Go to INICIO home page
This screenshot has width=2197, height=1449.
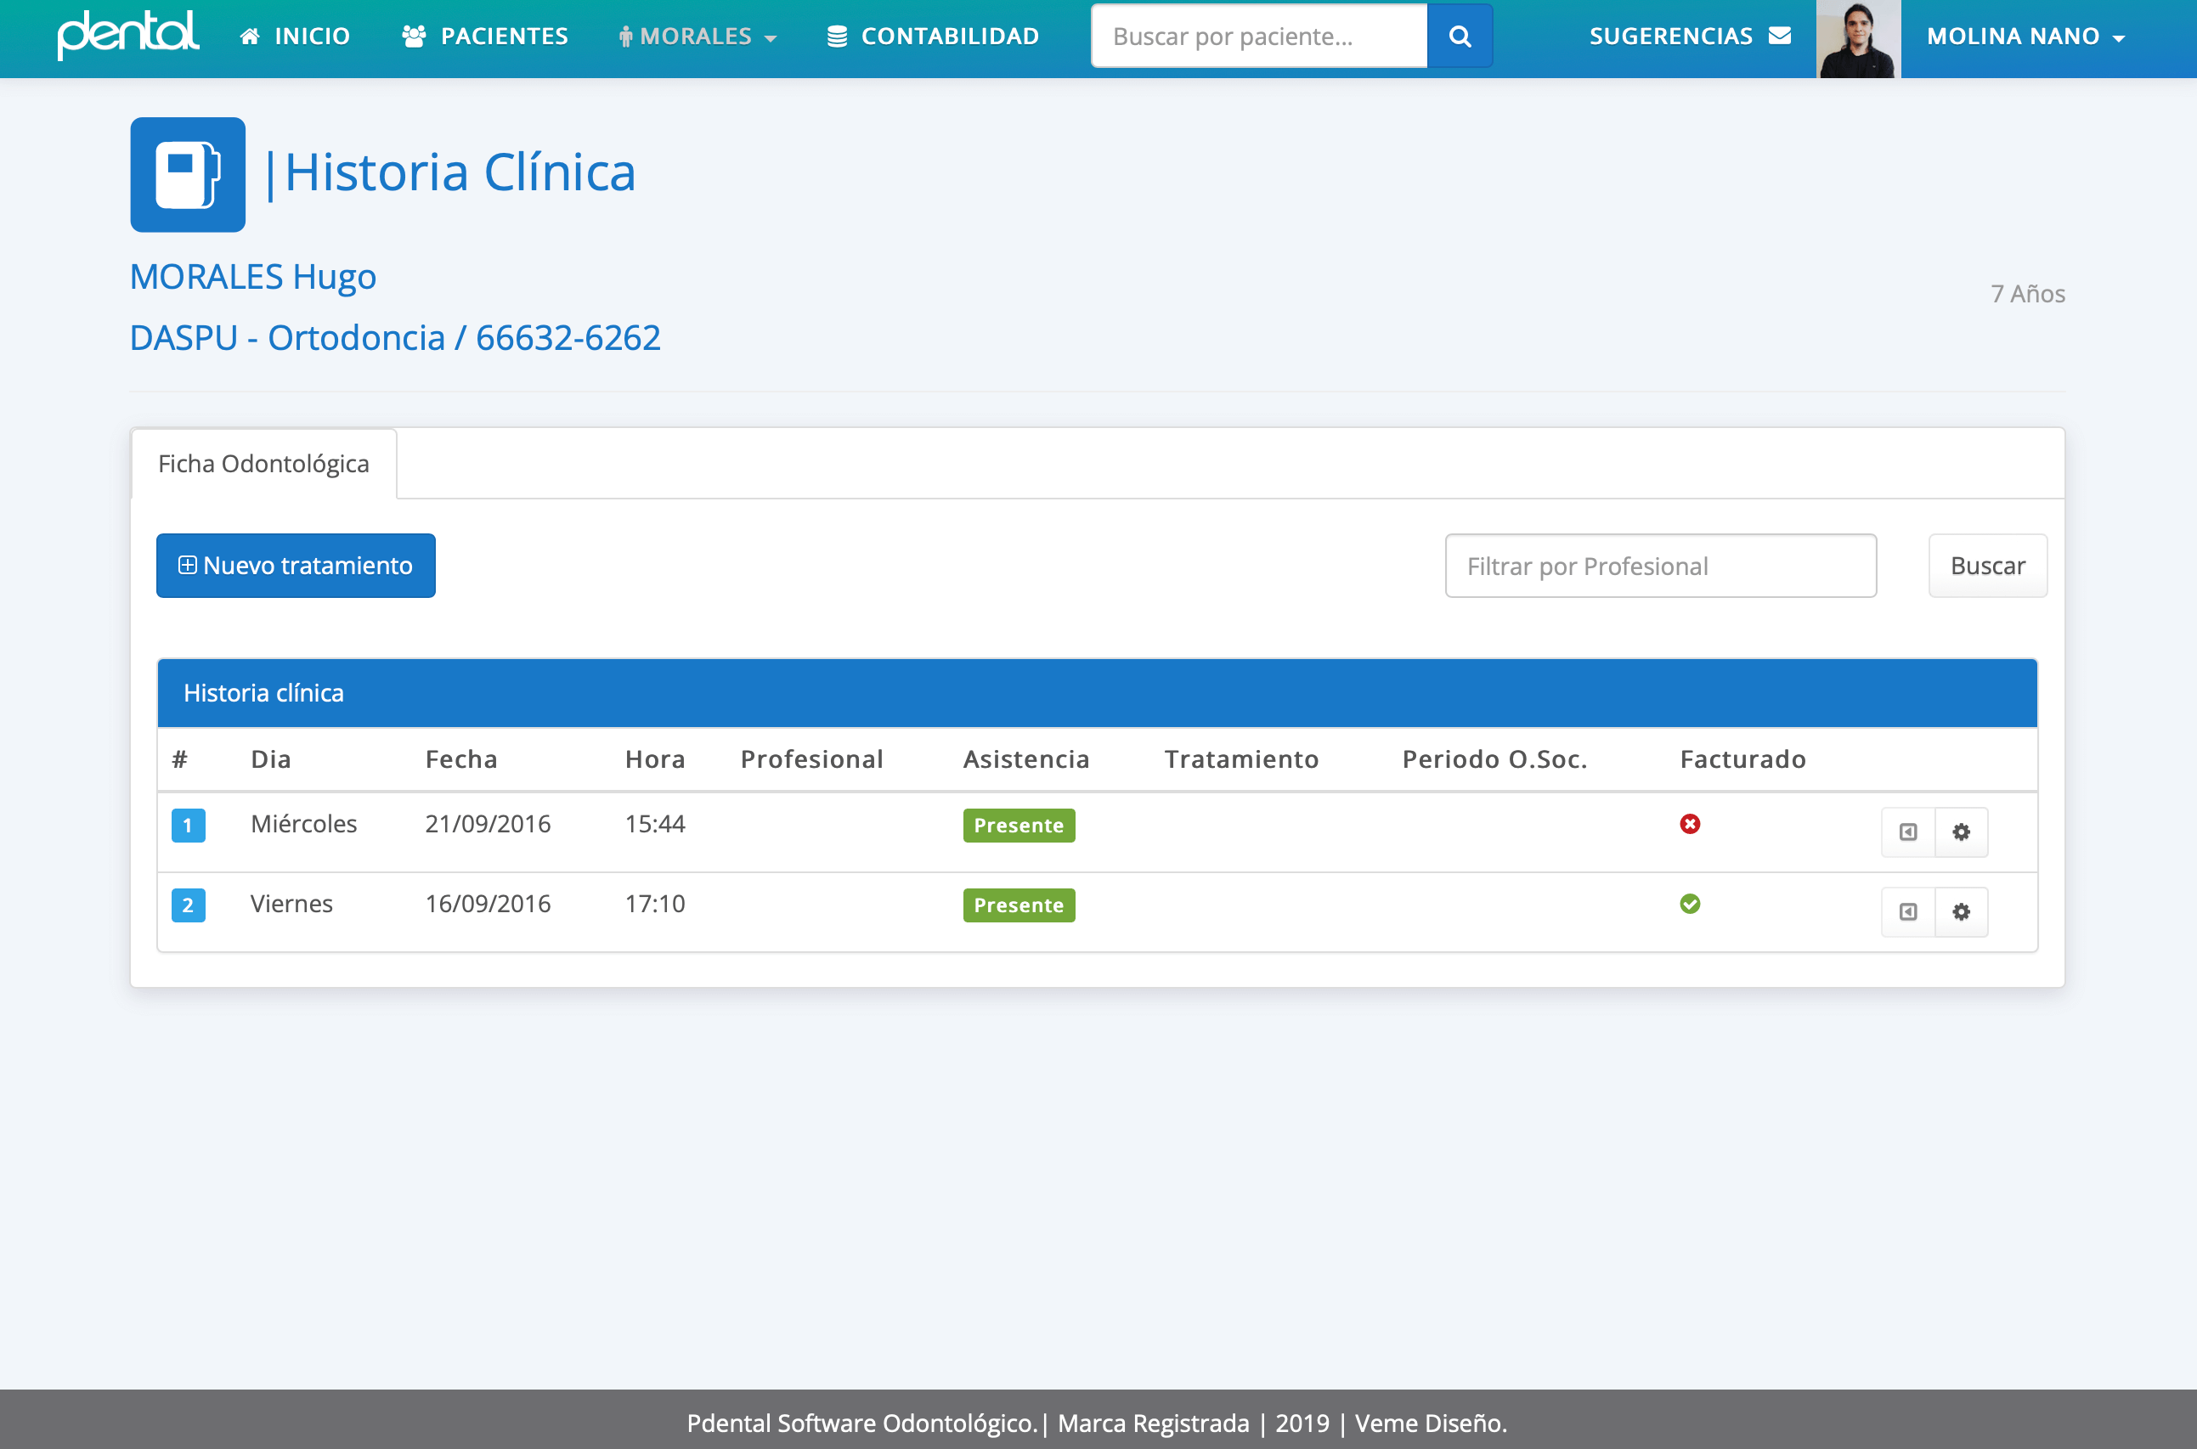click(x=295, y=36)
